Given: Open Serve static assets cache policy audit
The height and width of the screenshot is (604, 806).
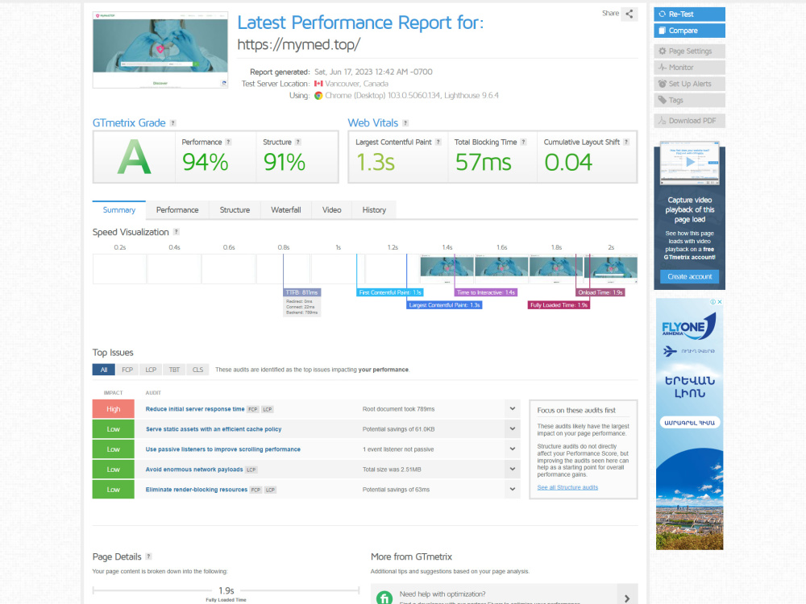Looking at the screenshot, I should point(214,429).
